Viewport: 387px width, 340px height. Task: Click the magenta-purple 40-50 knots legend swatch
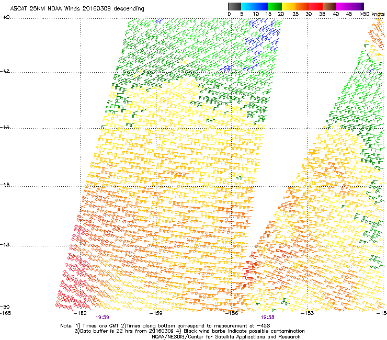[x=350, y=6]
